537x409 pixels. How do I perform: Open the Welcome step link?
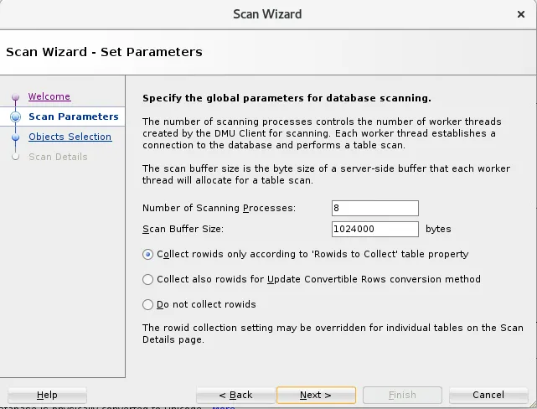[49, 97]
